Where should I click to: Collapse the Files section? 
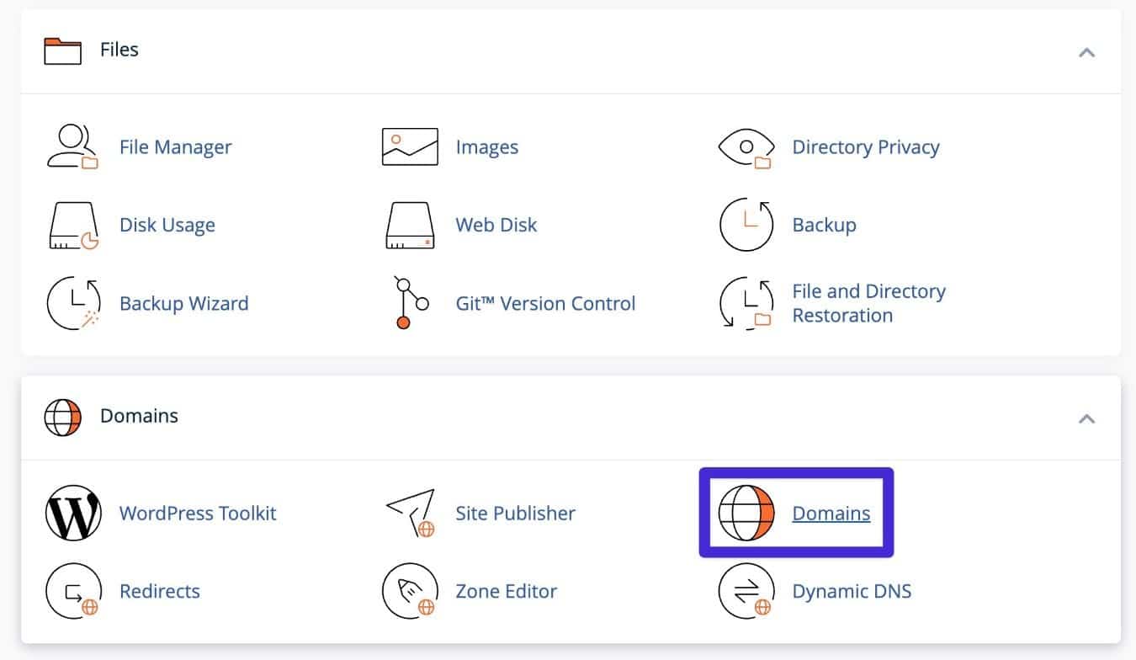click(1086, 51)
